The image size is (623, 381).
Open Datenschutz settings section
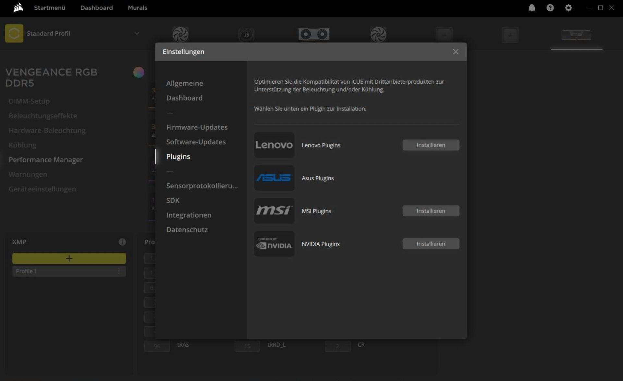(x=187, y=230)
